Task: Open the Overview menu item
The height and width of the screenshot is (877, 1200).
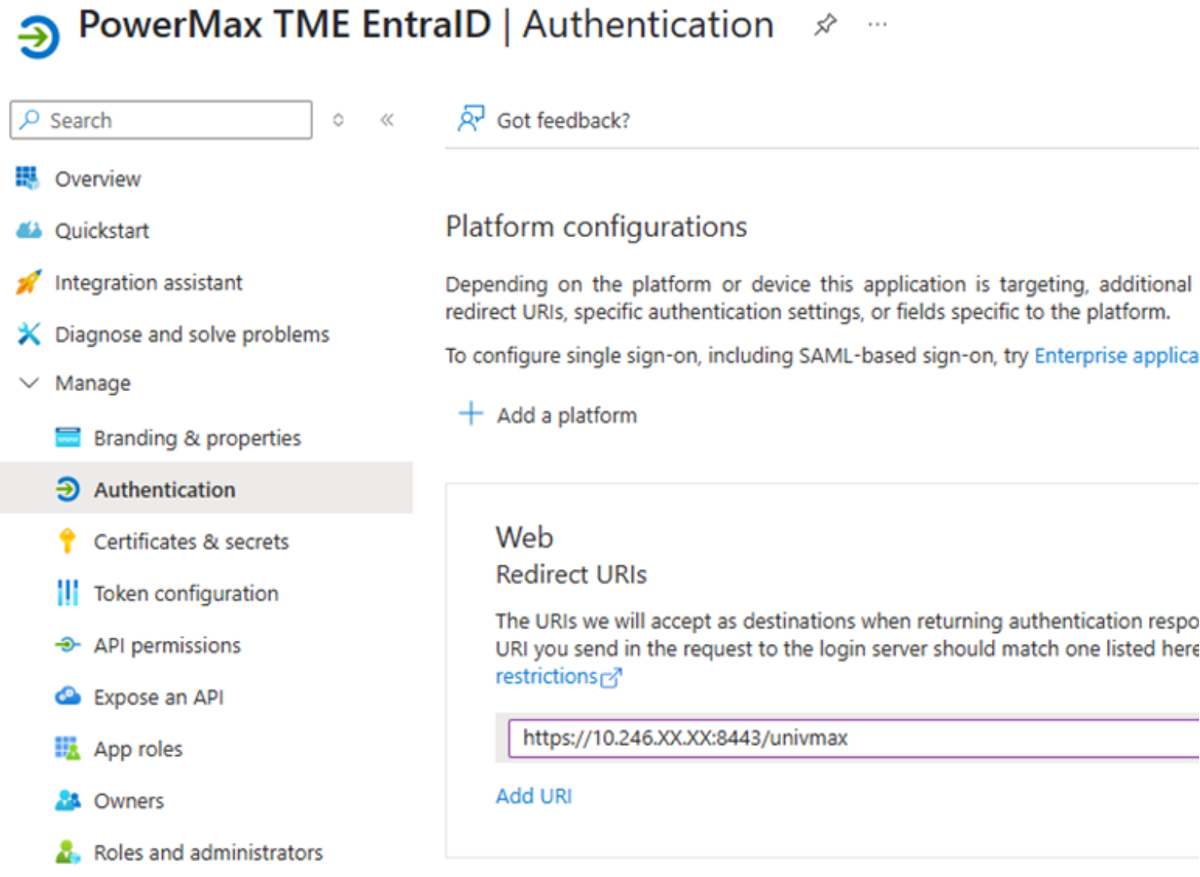Action: (98, 180)
